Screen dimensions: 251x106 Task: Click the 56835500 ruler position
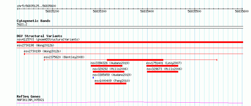195,11
